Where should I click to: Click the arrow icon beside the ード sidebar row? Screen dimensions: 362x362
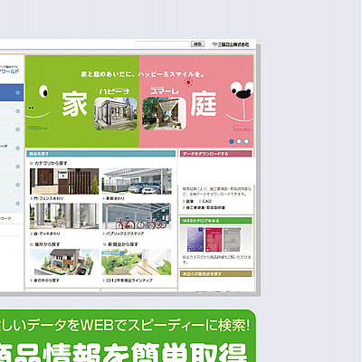(x=17, y=148)
